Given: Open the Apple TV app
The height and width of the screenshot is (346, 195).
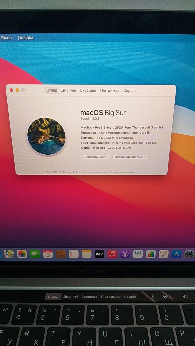Looking at the screenshot, I should [99, 254].
